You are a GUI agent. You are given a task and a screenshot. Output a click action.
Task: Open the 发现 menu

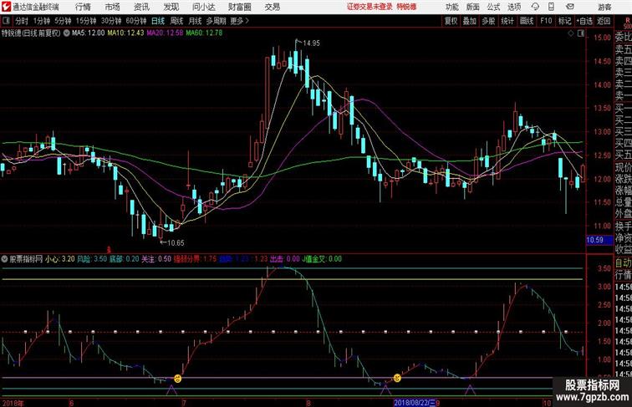click(171, 7)
